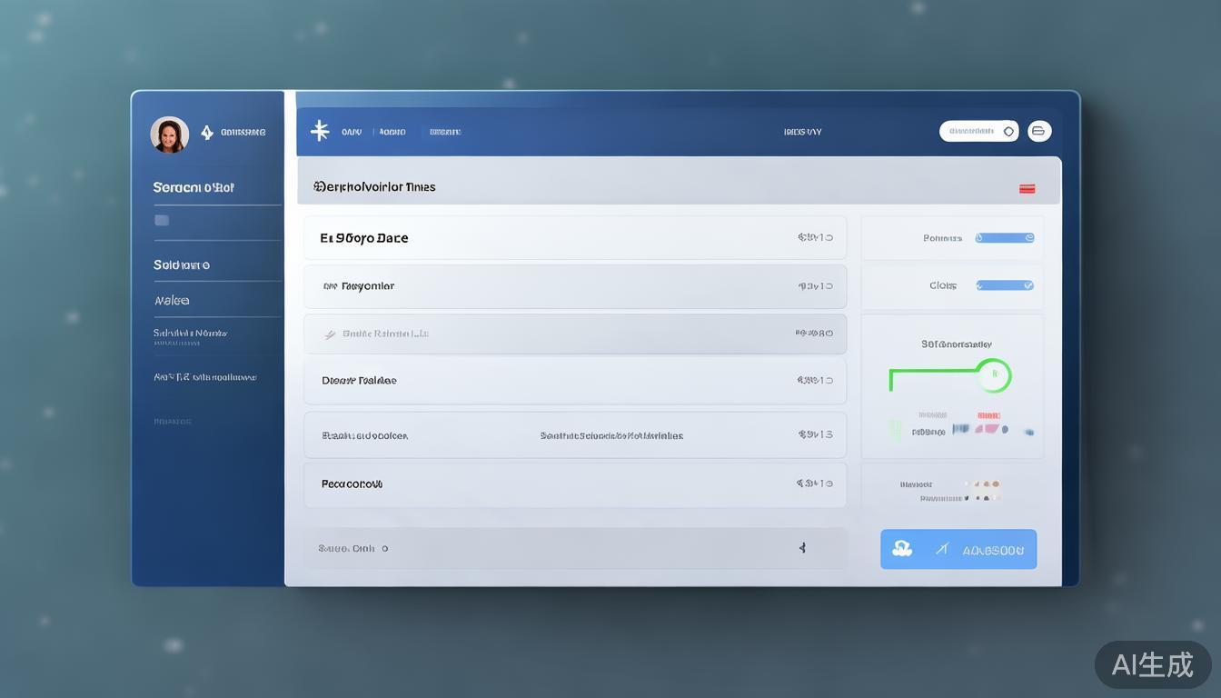Select the first tab in the top header
This screenshot has height=698, width=1221.
click(352, 132)
